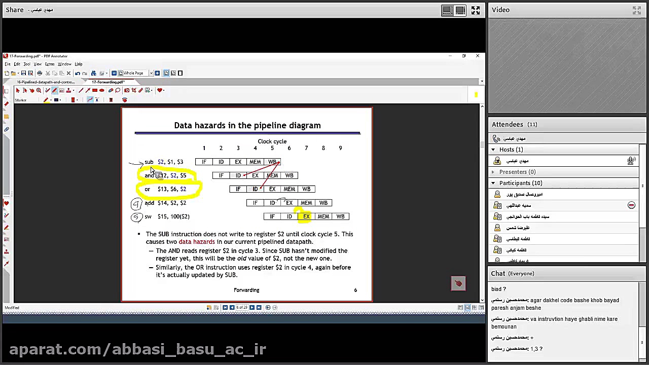Select the Lasso tool
The width and height of the screenshot is (649, 365).
pyautogui.click(x=118, y=90)
